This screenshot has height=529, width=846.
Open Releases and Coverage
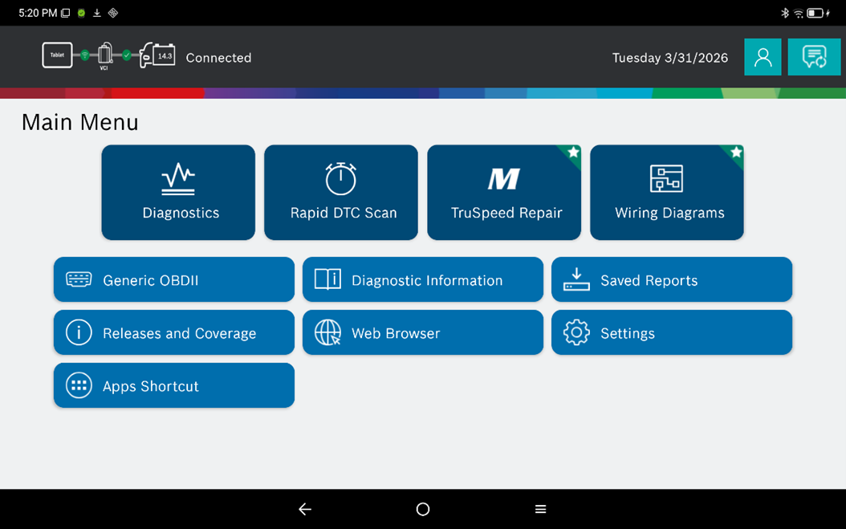(174, 333)
